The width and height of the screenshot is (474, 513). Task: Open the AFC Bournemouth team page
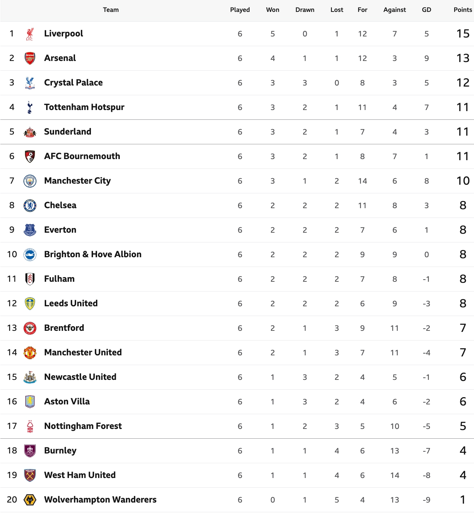pyautogui.click(x=82, y=156)
